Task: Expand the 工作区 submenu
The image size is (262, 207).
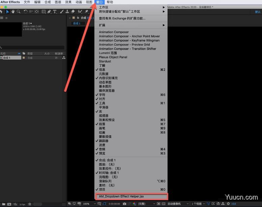Action: pyautogui.click(x=131, y=7)
